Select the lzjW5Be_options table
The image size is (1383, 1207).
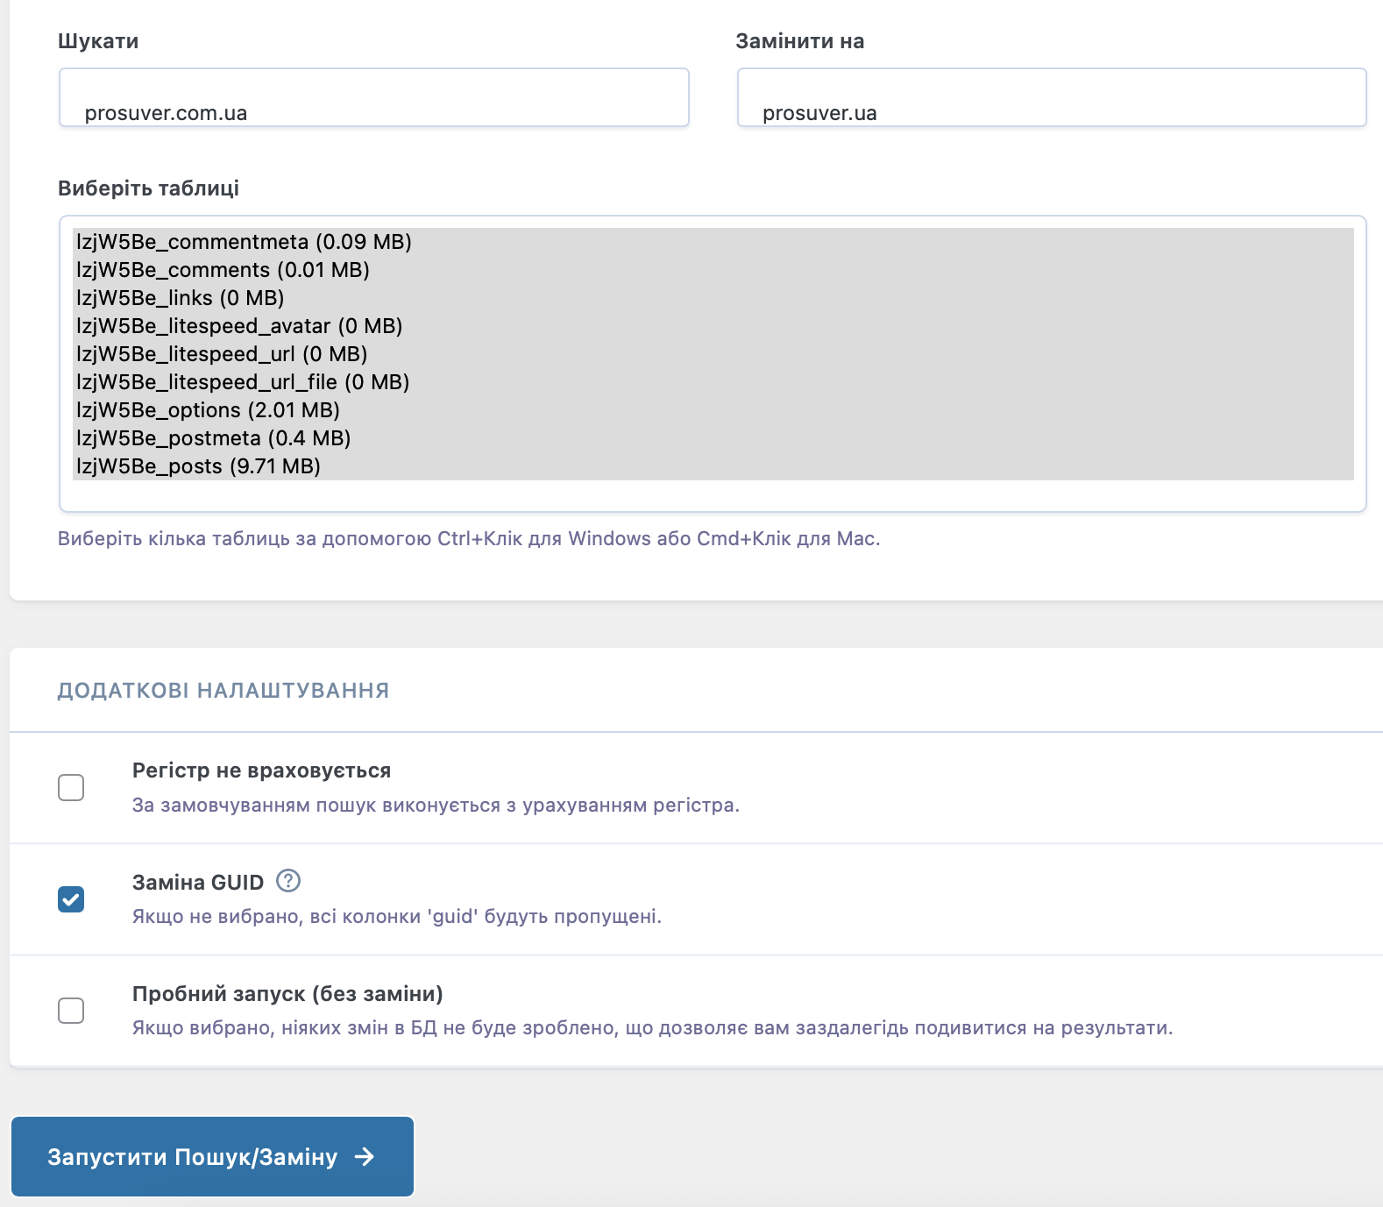click(208, 410)
